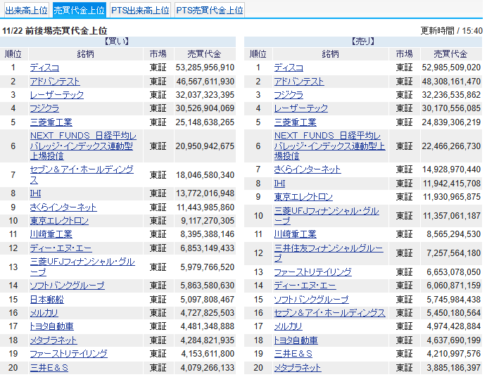Viewport: 487px width, 377px height.
Task: Select the value 4,079,266,133
Action: click(x=208, y=368)
